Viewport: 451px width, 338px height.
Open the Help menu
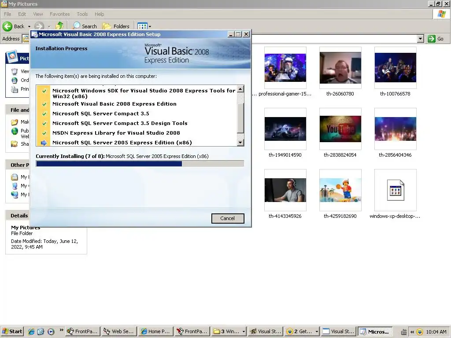[99, 14]
